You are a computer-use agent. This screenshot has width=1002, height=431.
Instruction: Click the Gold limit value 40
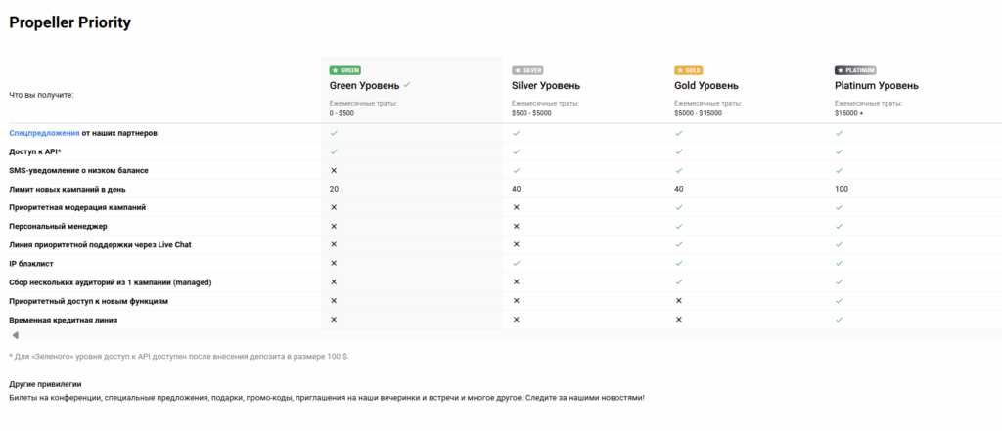click(679, 189)
